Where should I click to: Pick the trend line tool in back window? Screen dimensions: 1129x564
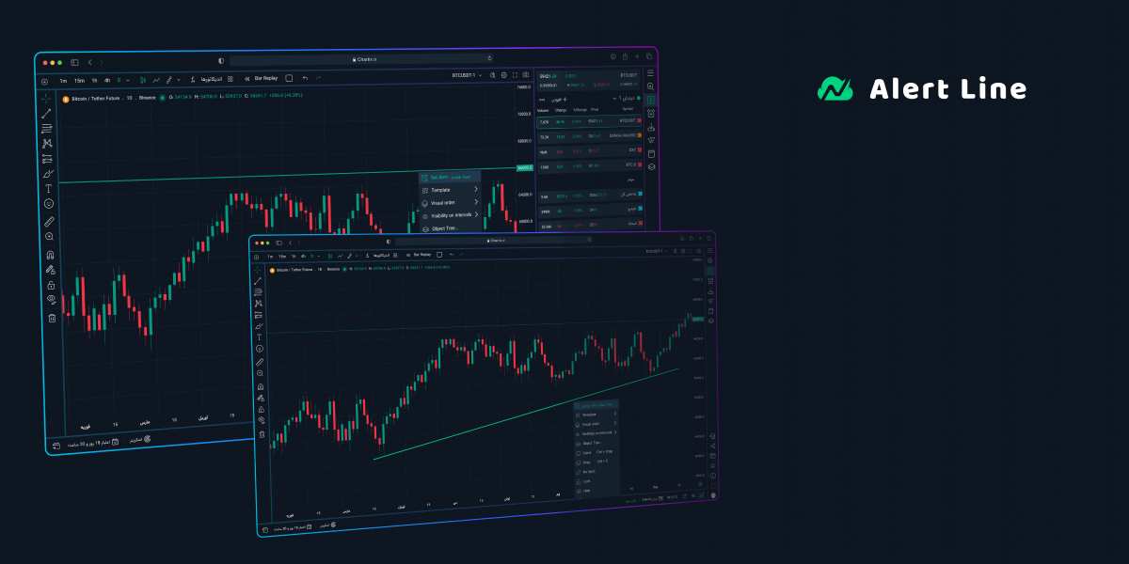click(x=46, y=113)
